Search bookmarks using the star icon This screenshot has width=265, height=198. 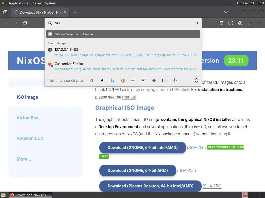[x=154, y=80]
